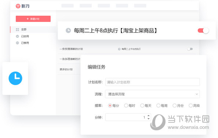Click the small 每周二上午8点执行 text in plan row
The height and width of the screenshot is (138, 218).
[x=131, y=49]
